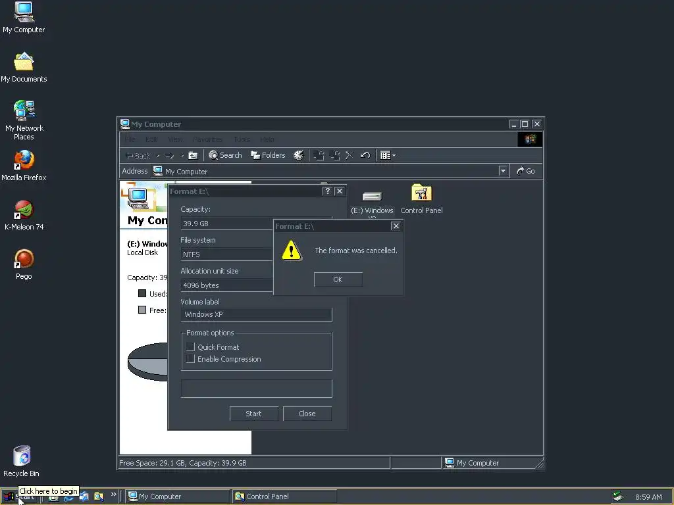
Task: Open the Edit menu in My Computer
Action: coord(151,139)
